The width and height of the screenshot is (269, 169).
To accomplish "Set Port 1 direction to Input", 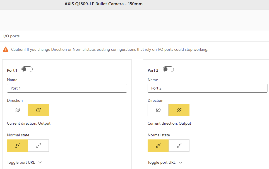I will tap(18, 110).
